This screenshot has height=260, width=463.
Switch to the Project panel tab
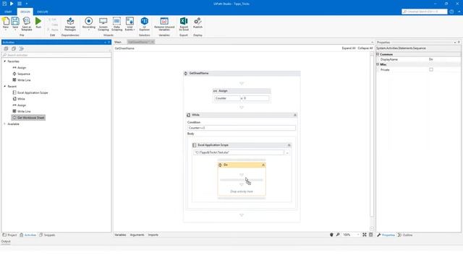(9, 235)
